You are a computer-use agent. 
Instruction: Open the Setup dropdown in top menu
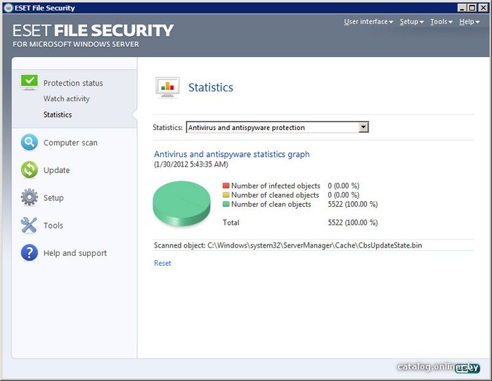[411, 22]
